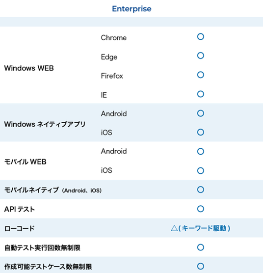The height and width of the screenshot is (273, 263).
Task: Click the △(キーワード駆動) text
Action: (x=201, y=228)
